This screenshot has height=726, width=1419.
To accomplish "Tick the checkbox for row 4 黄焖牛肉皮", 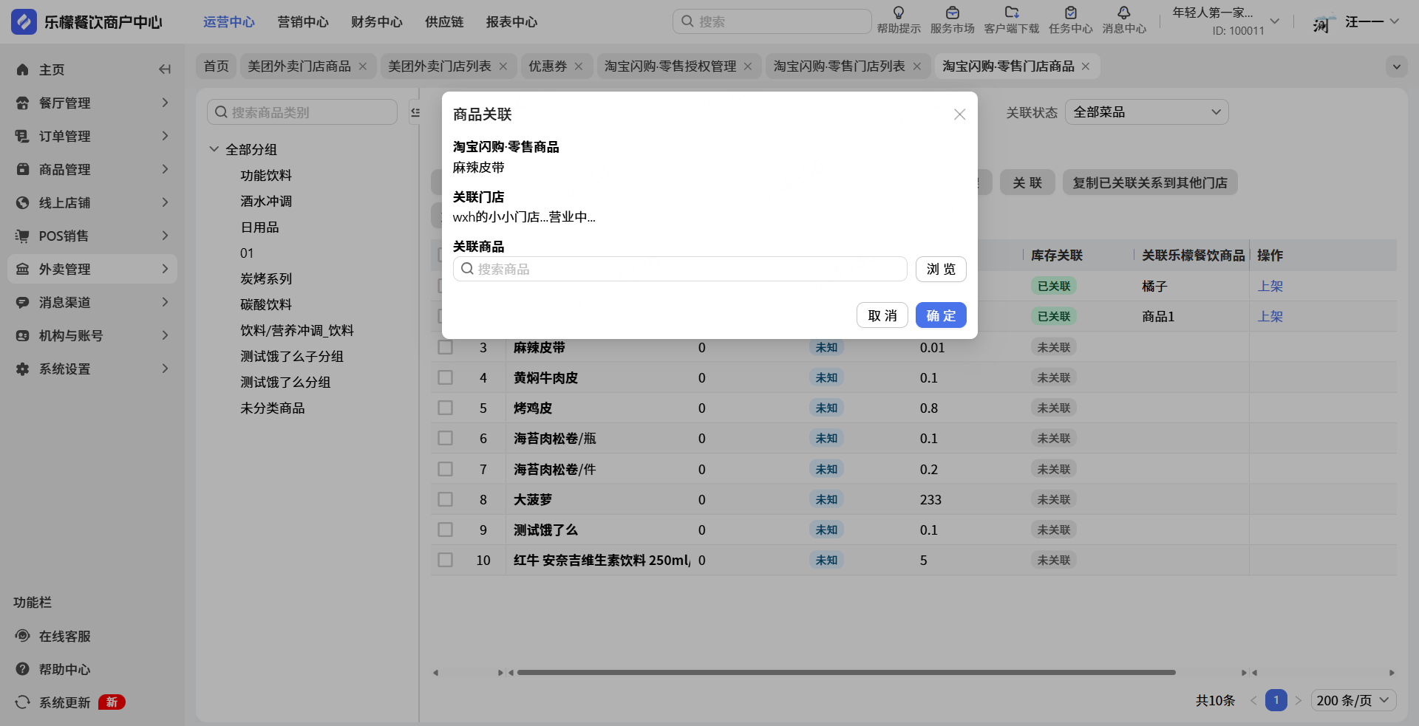I will pos(445,377).
